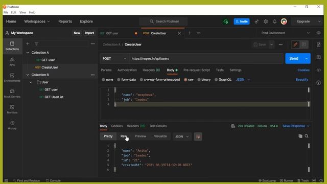Open the Mock Servers sidebar panel

[12, 94]
